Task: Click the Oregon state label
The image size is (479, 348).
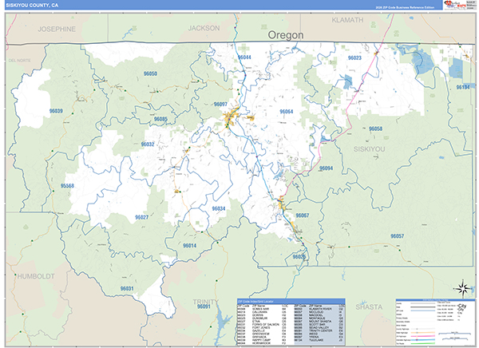Action: point(286,35)
